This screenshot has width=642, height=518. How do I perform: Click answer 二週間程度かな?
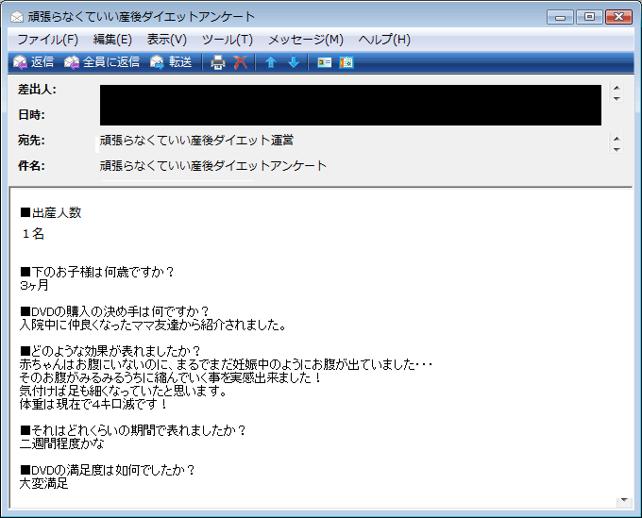pyautogui.click(x=61, y=443)
